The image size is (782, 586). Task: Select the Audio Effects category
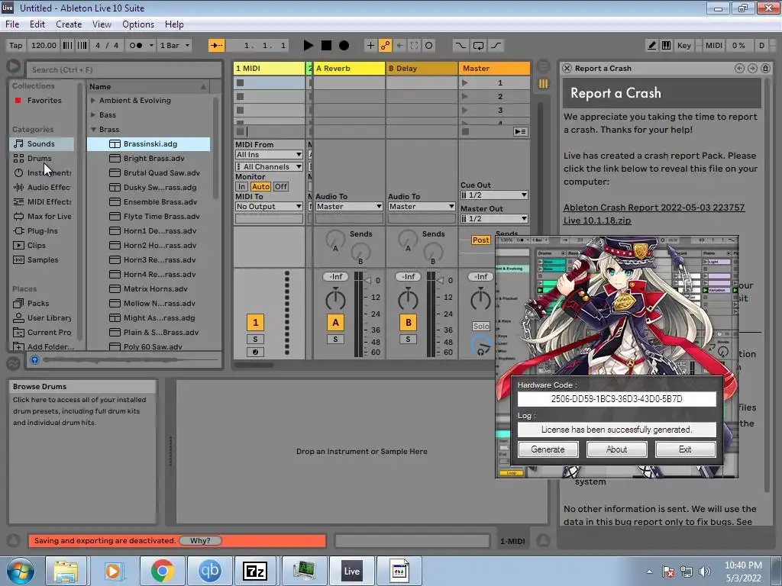tap(42, 187)
